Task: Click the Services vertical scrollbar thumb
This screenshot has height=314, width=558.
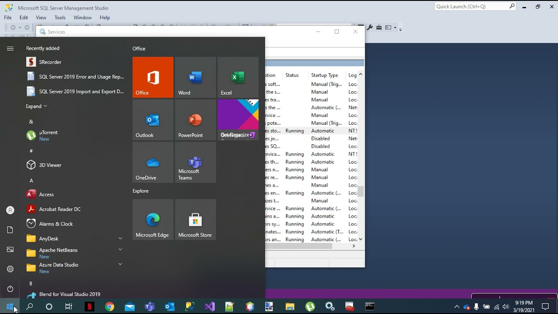Action: pyautogui.click(x=361, y=191)
